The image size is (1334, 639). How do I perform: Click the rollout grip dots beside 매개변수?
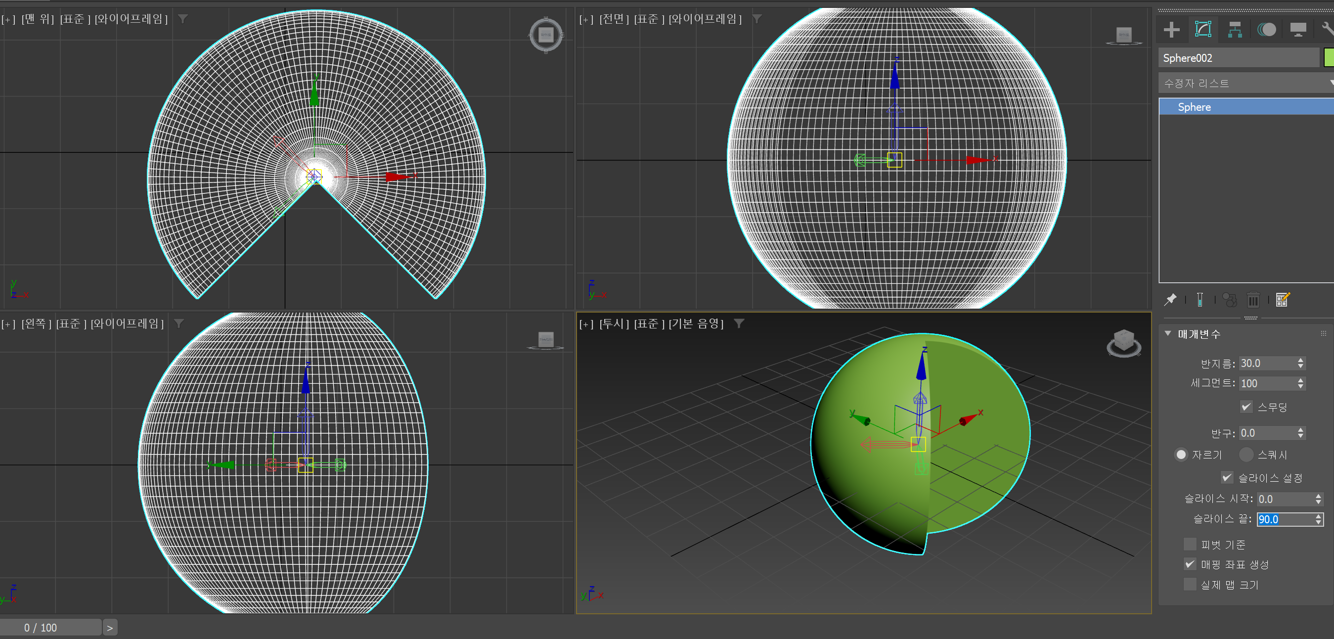[1324, 334]
